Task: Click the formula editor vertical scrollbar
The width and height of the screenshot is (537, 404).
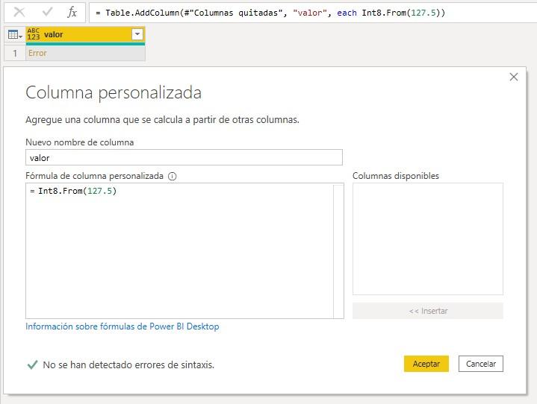Action: point(338,251)
